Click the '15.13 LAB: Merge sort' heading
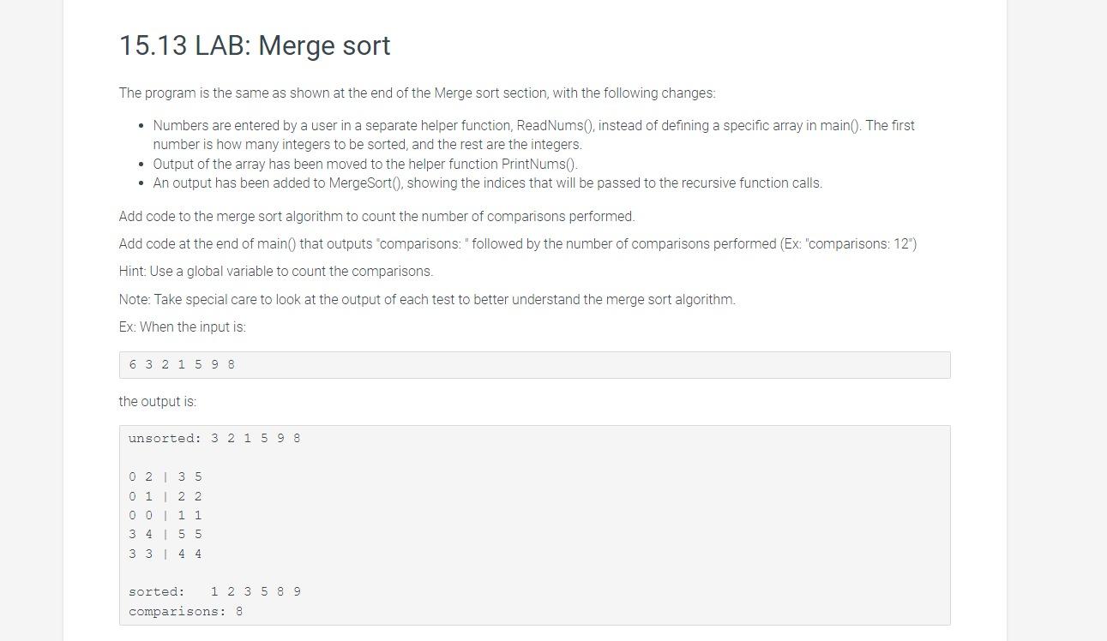1107x641 pixels. [x=255, y=45]
